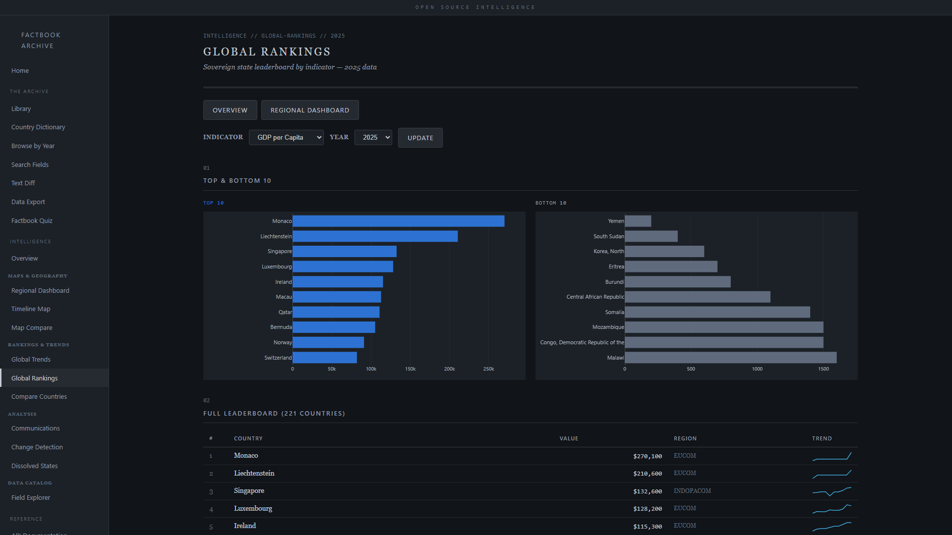952x535 pixels.
Task: Select Change Detection in the sidebar
Action: click(37, 447)
